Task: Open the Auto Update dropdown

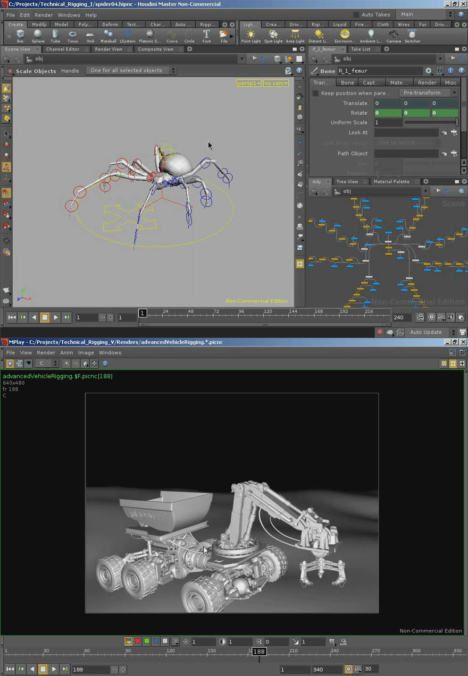Action: click(432, 332)
